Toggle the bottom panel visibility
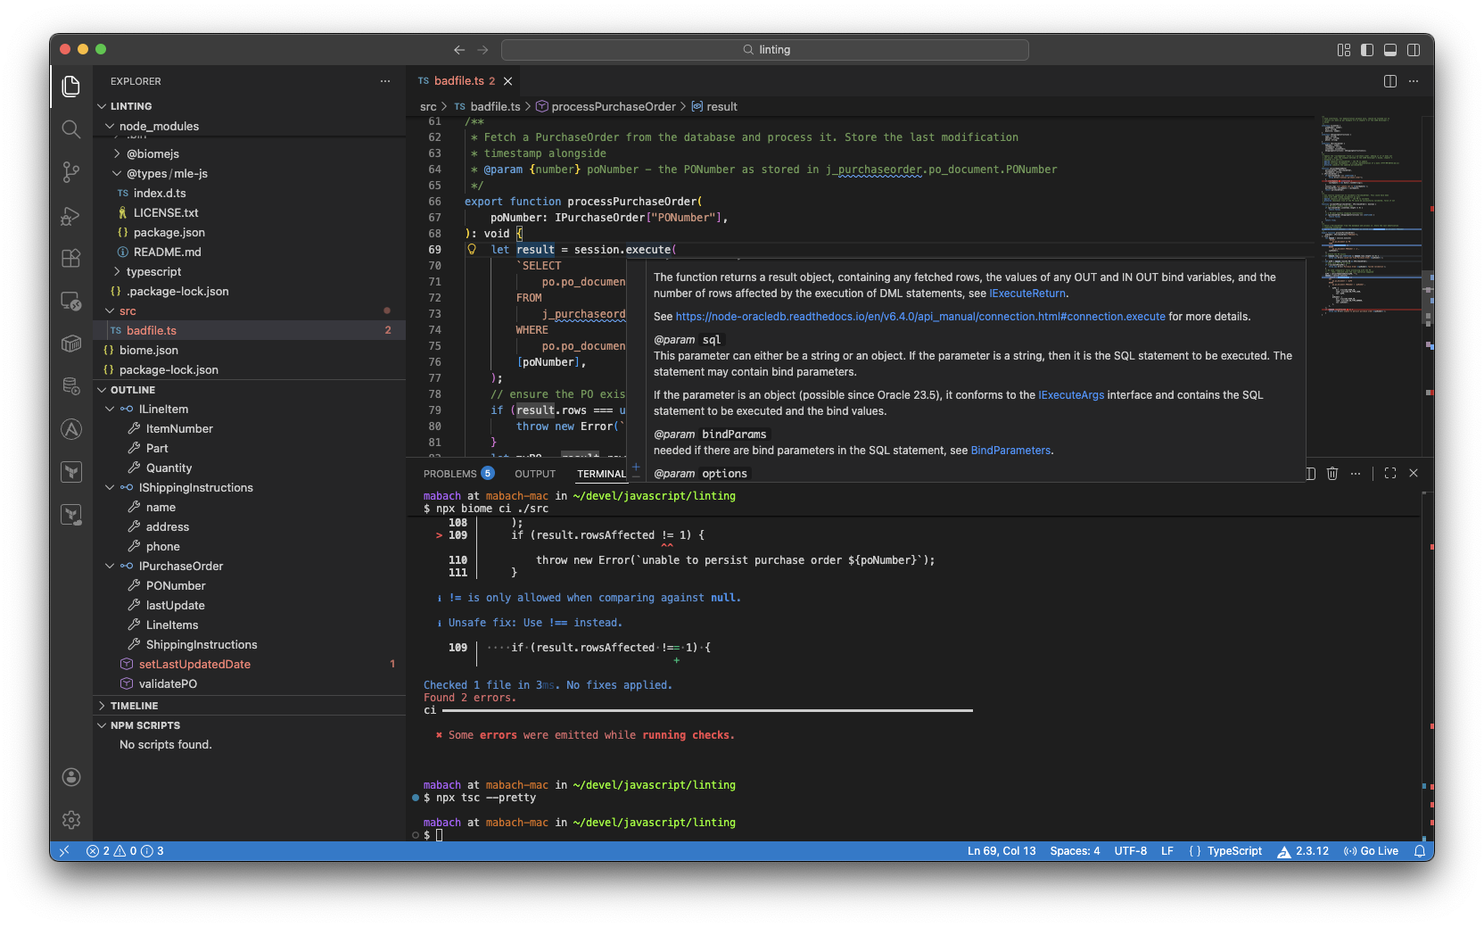The width and height of the screenshot is (1484, 927). 1390,50
